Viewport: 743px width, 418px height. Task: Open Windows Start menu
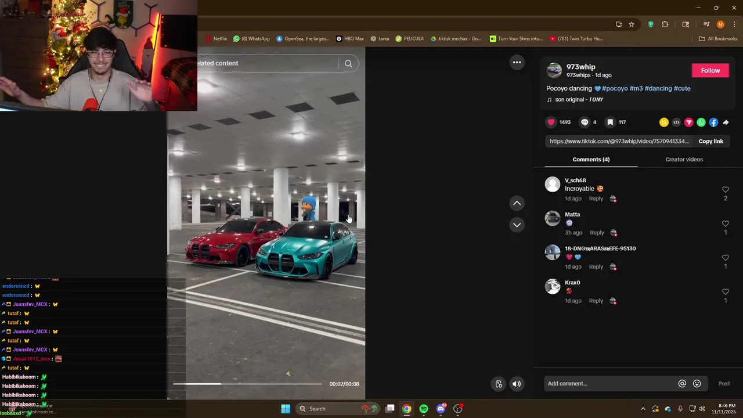(286, 409)
